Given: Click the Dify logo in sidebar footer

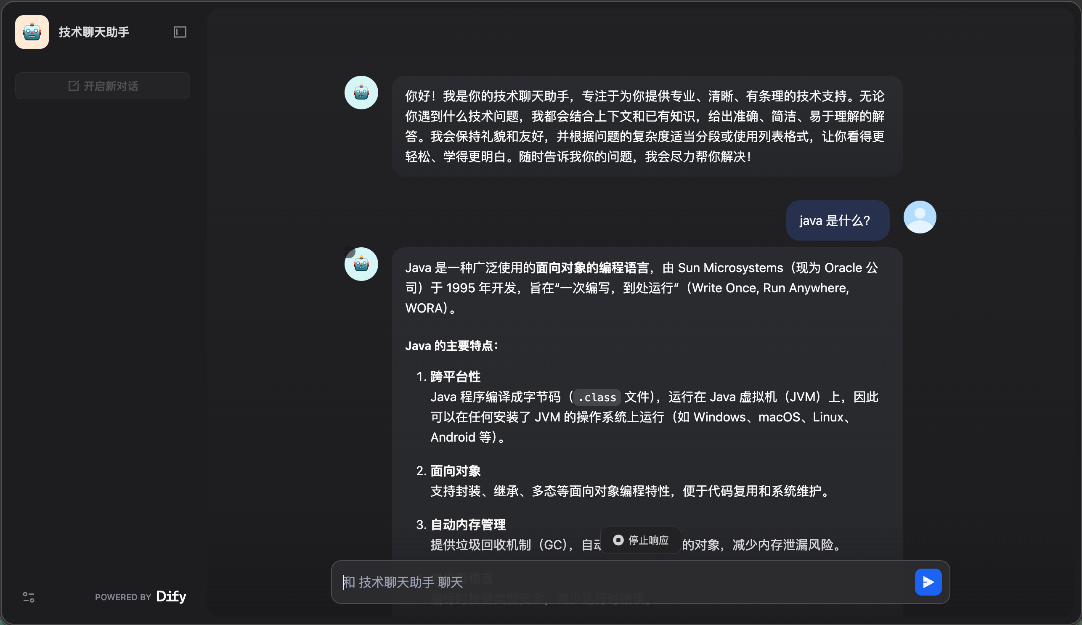Looking at the screenshot, I should (x=171, y=596).
